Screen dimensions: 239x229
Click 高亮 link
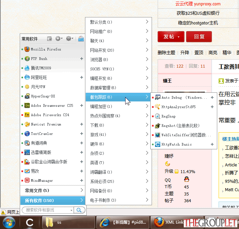pyautogui.click(x=213, y=53)
